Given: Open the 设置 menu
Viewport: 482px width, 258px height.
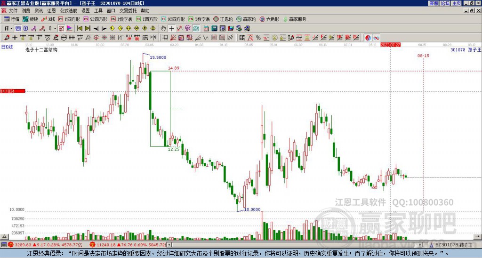Looking at the screenshot, I should (x=86, y=11).
